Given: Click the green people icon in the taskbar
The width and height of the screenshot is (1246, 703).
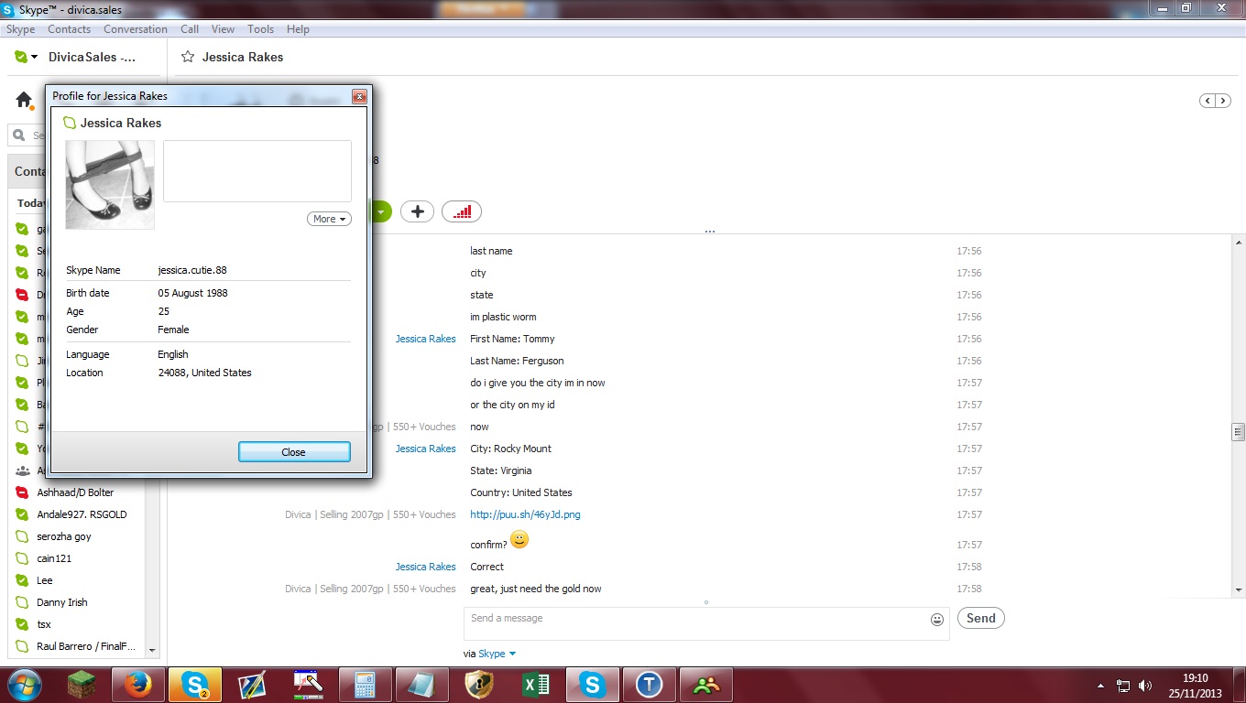Looking at the screenshot, I should pos(706,685).
